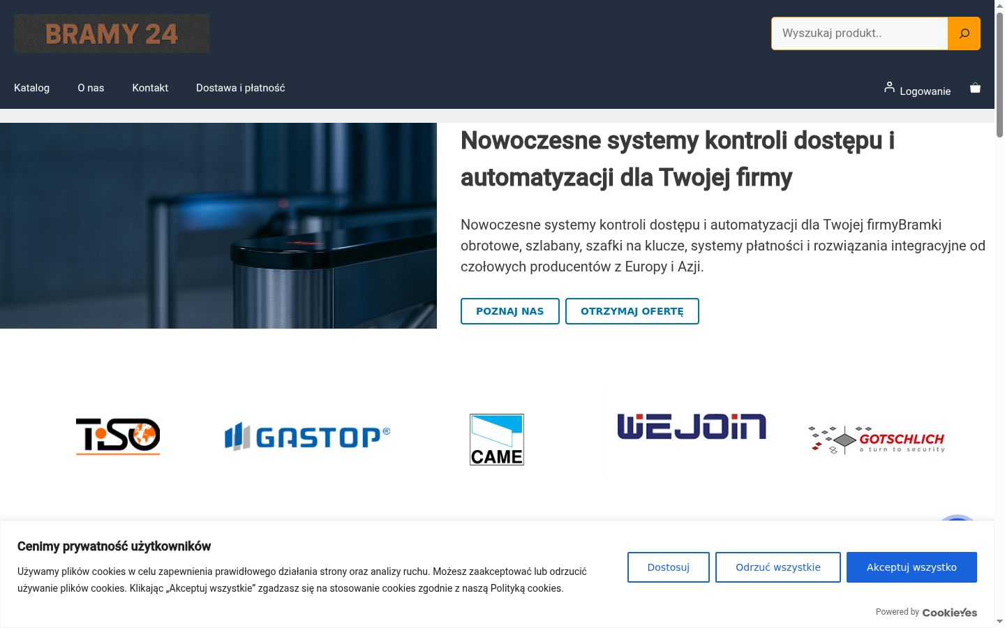Open the O nas menu item
This screenshot has height=628, width=1005.
point(91,88)
